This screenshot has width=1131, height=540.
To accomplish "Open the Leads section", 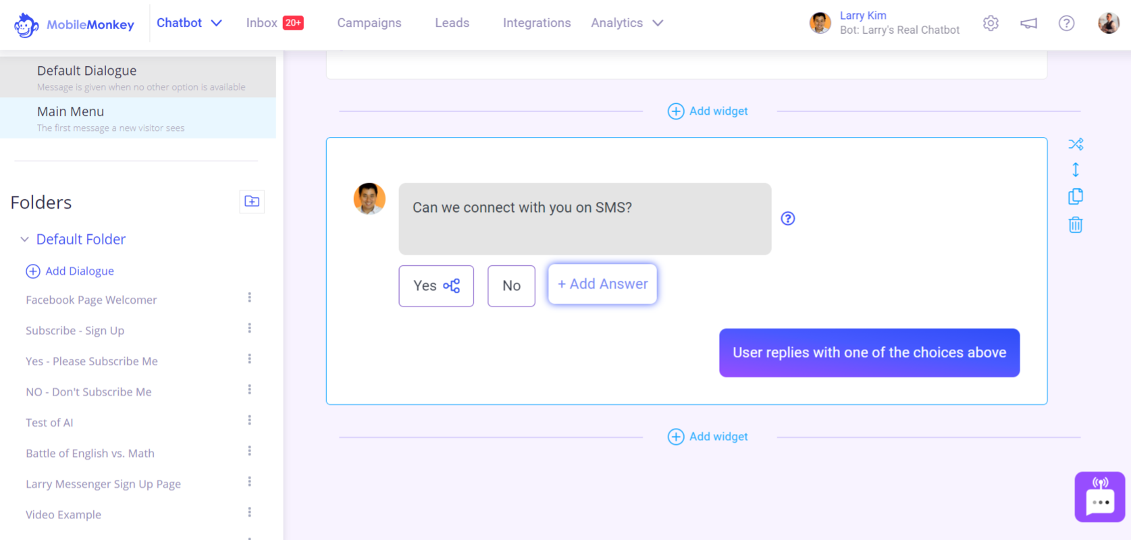I will click(x=452, y=22).
